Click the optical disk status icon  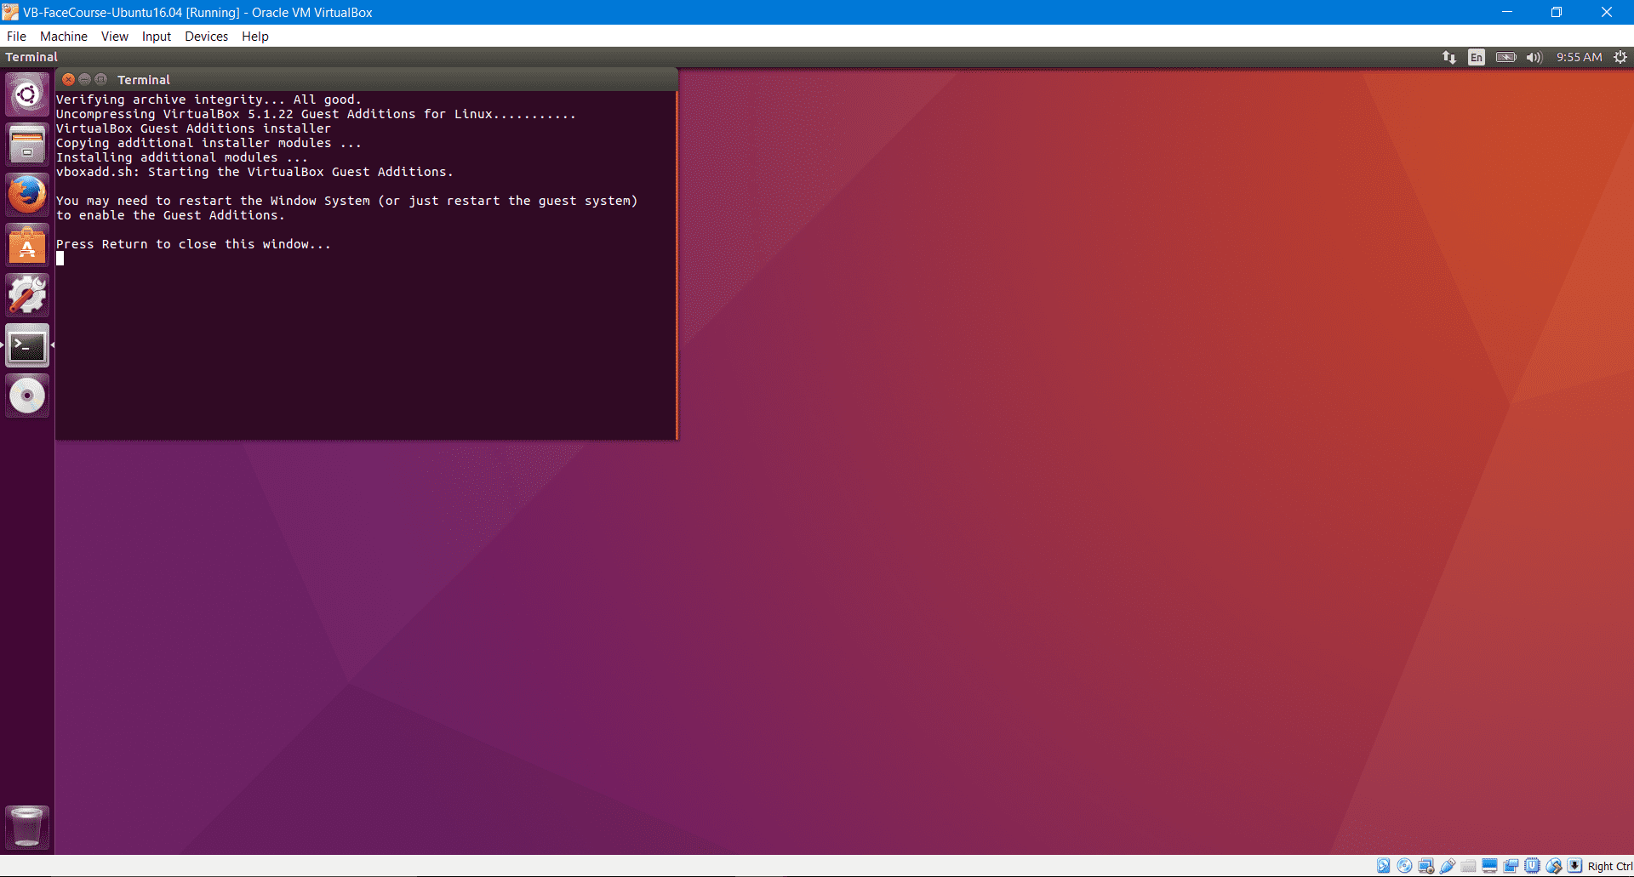1404,866
